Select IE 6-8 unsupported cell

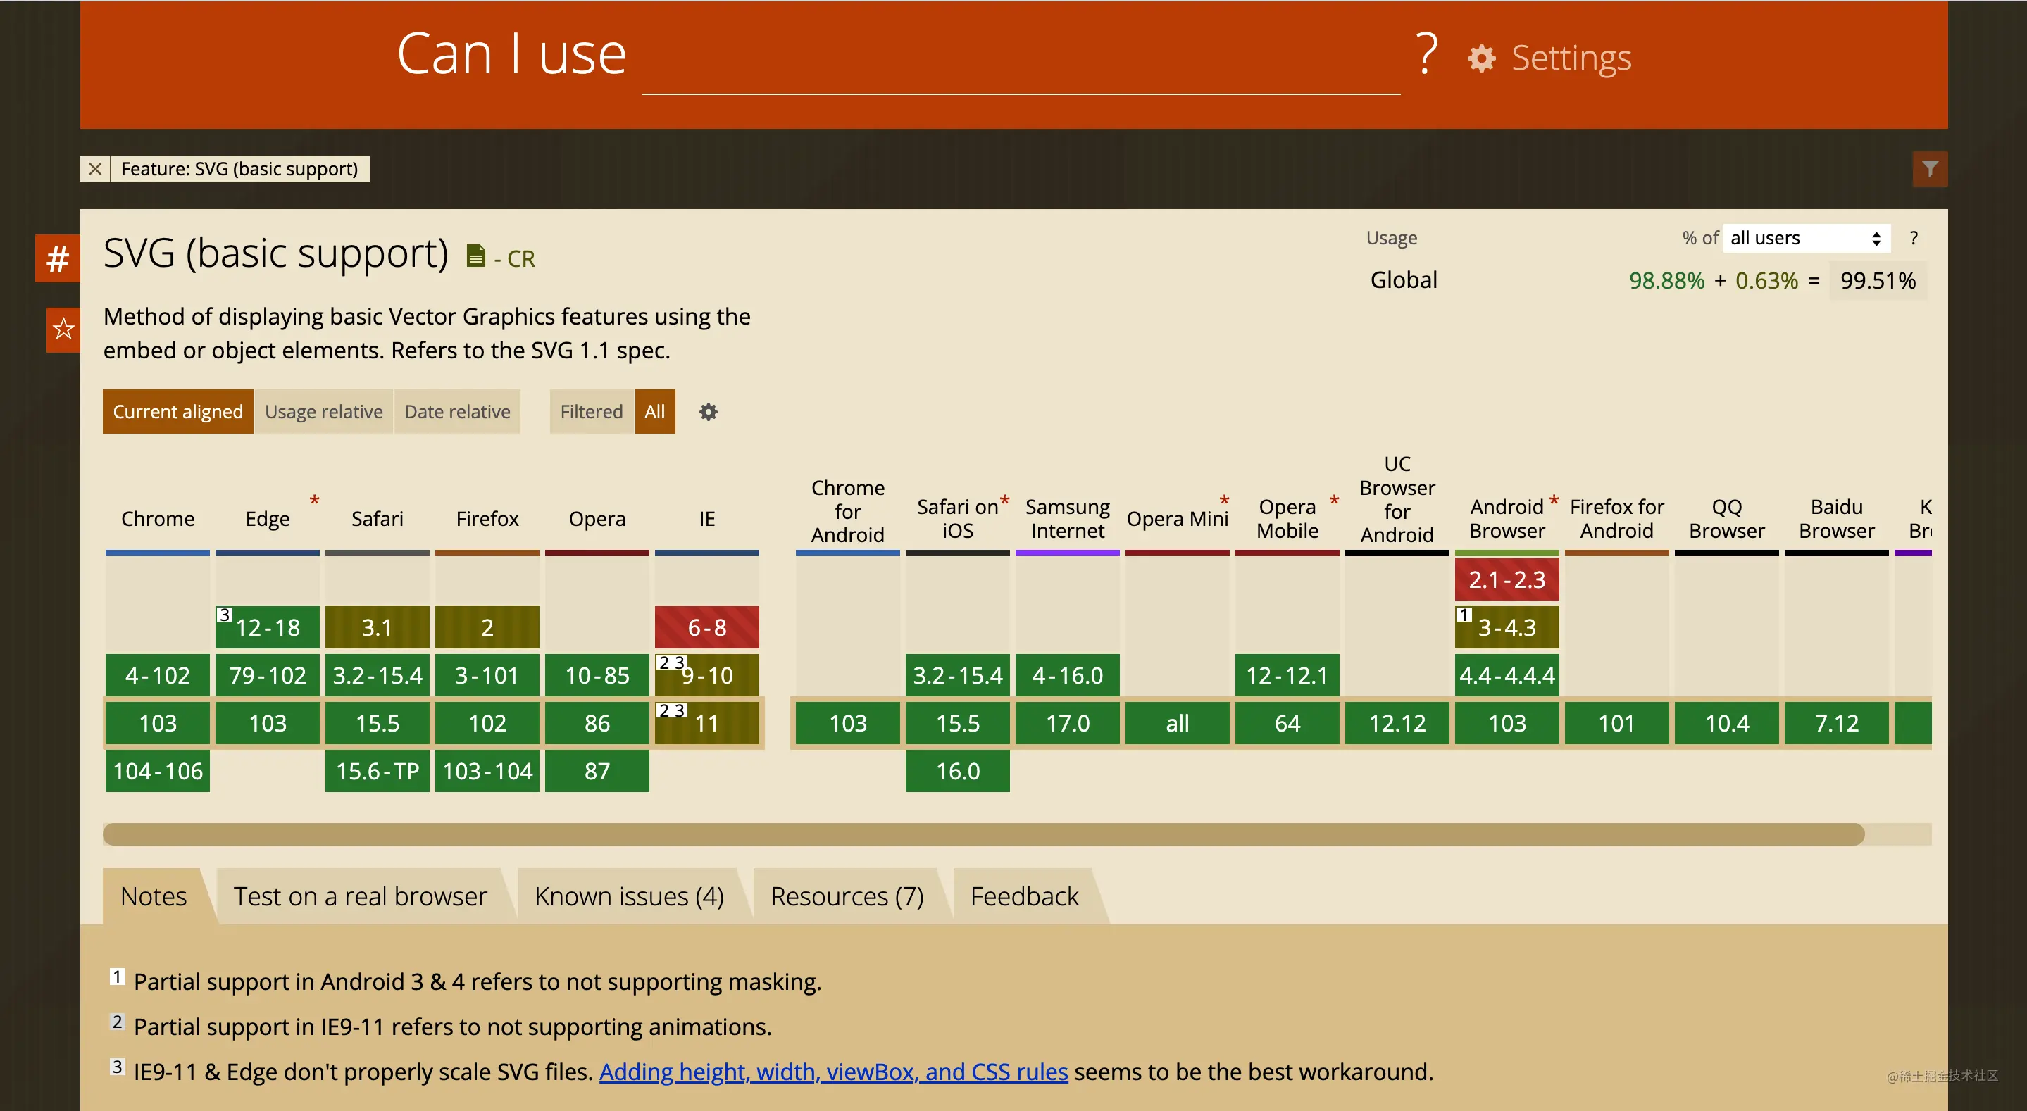pos(706,627)
